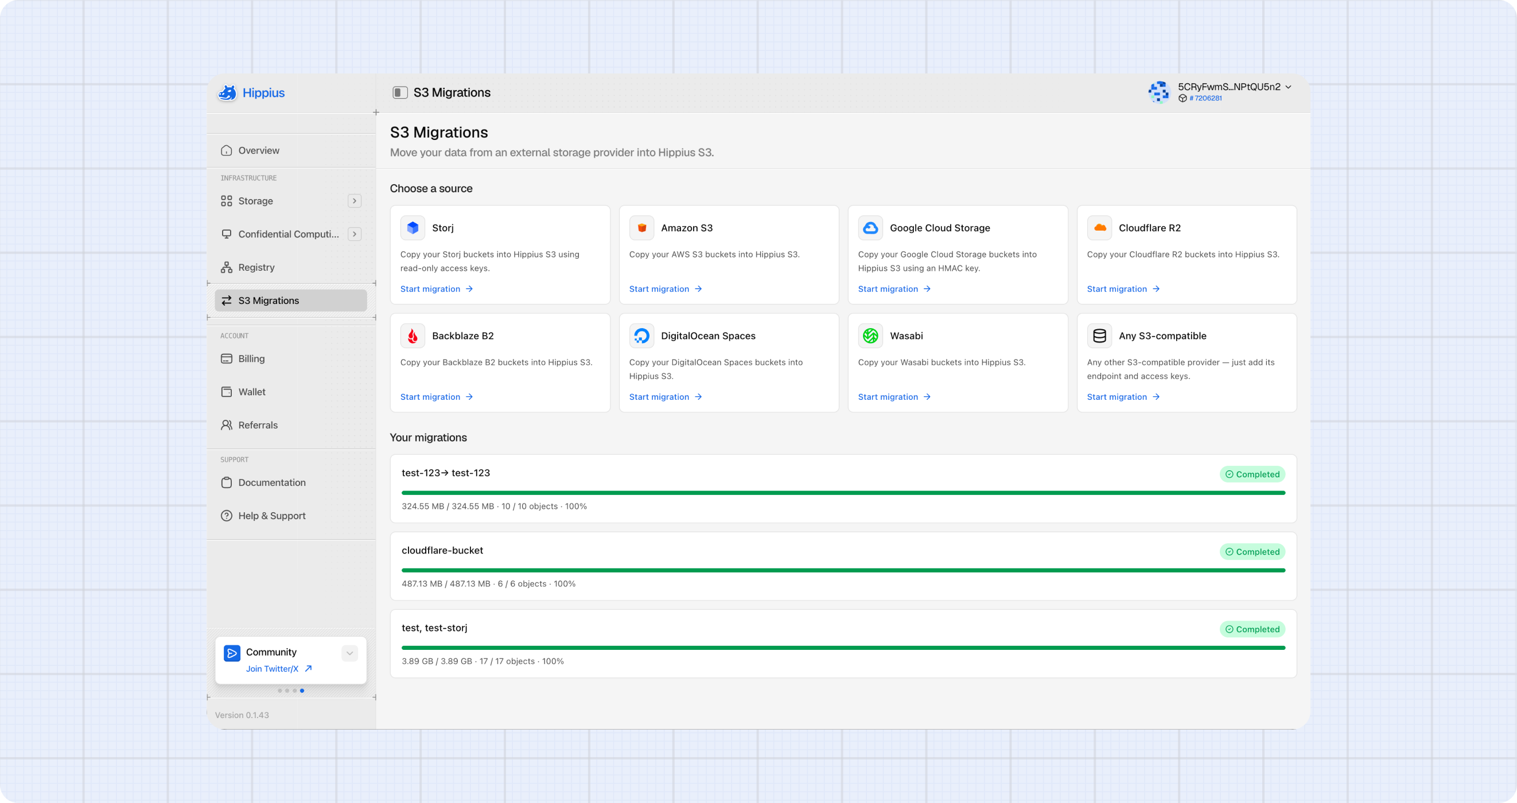Click the Community card play icon
The height and width of the screenshot is (803, 1517).
232,653
